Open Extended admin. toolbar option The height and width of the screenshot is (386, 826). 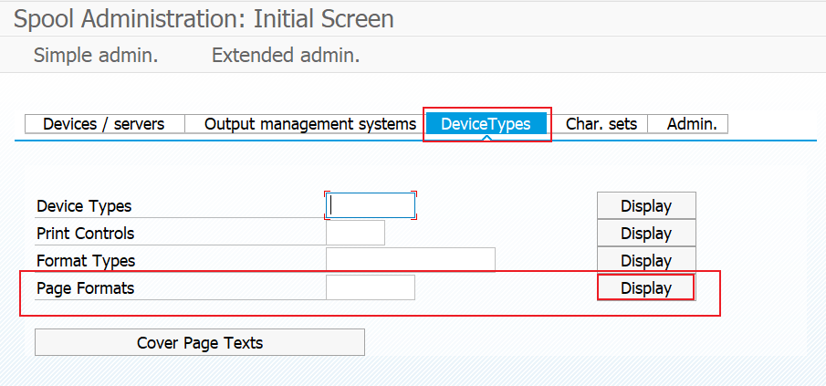pos(286,55)
